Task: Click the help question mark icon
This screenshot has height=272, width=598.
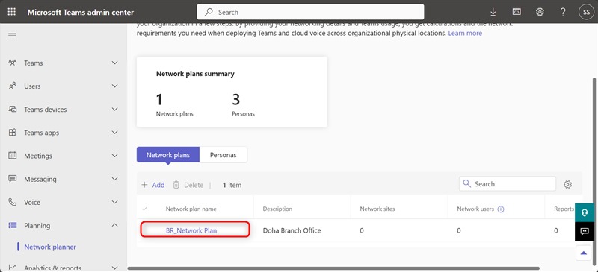Action: 563,12
